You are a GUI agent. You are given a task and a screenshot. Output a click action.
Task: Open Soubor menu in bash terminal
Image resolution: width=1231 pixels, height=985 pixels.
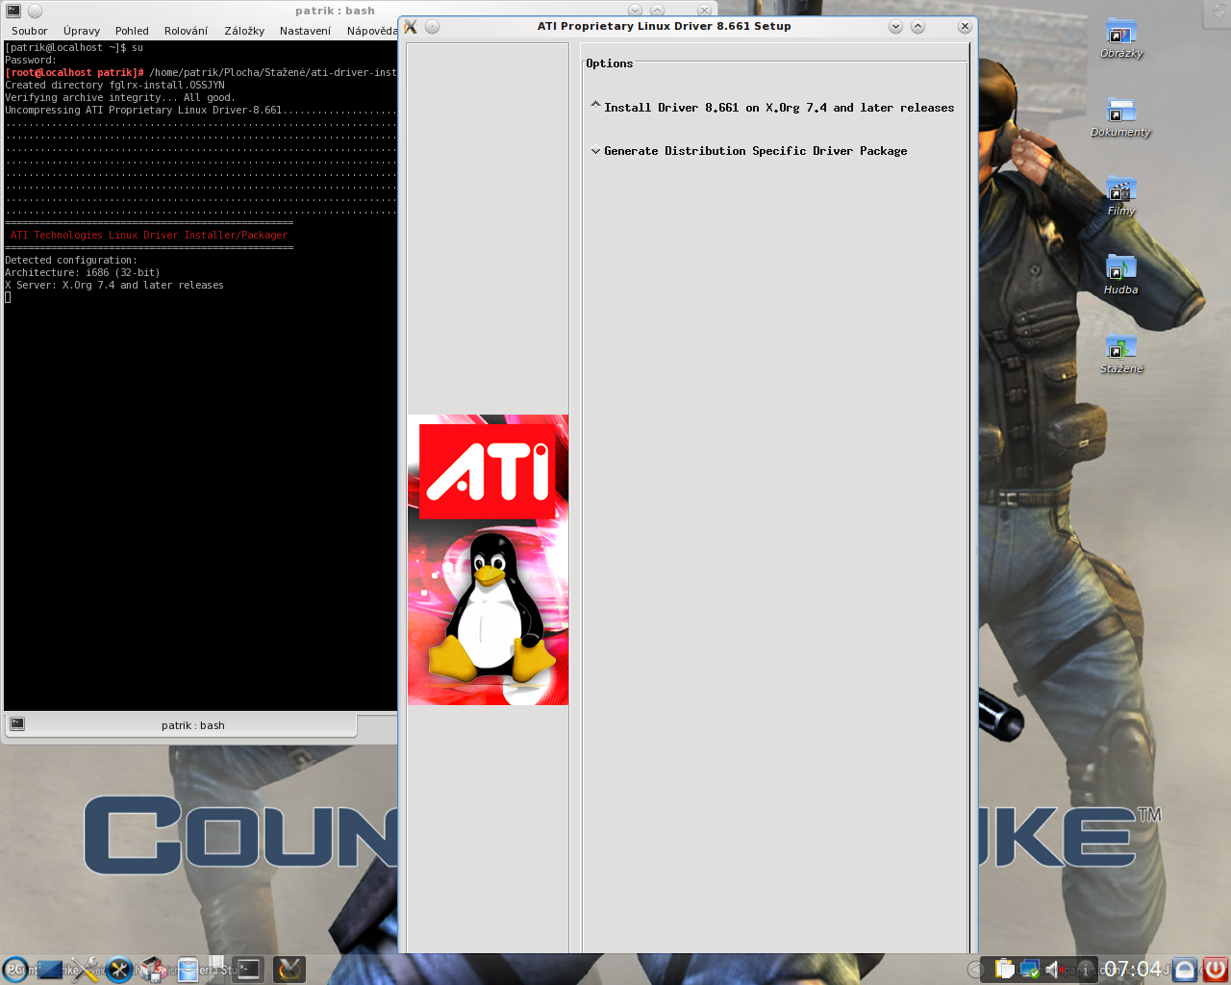30,31
